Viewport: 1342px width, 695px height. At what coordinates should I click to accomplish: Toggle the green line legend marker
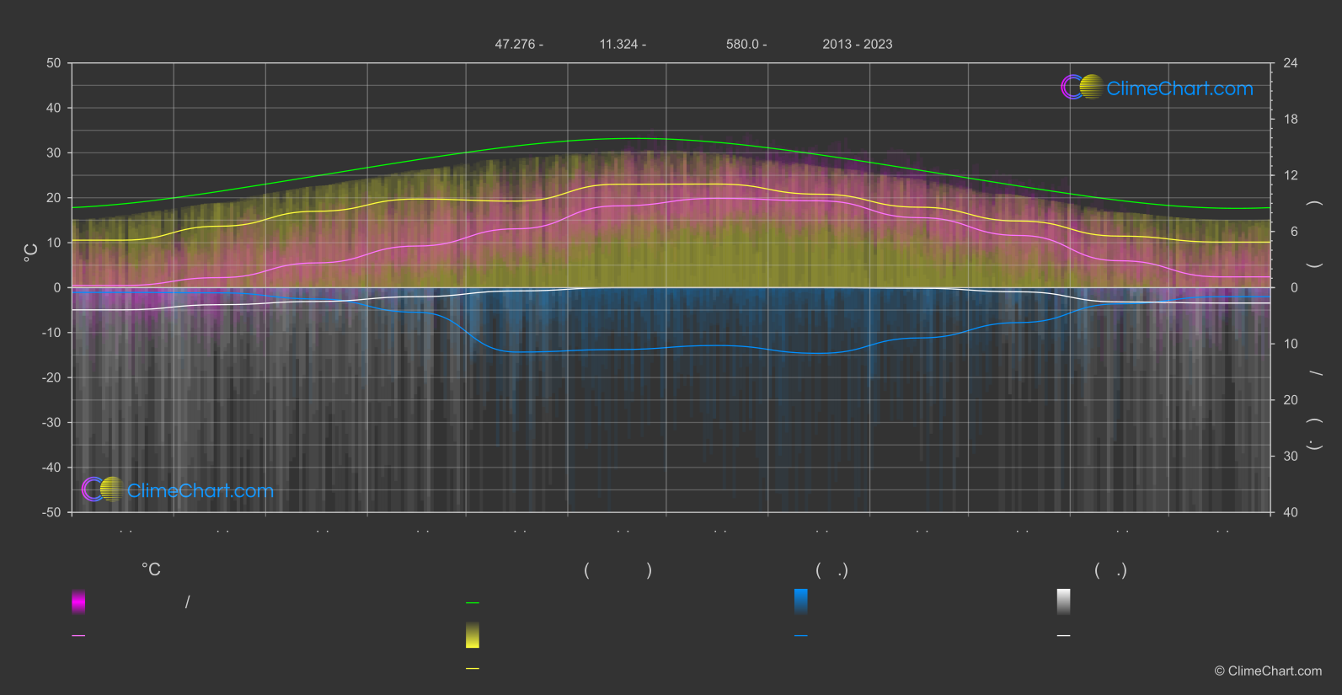pyautogui.click(x=473, y=603)
